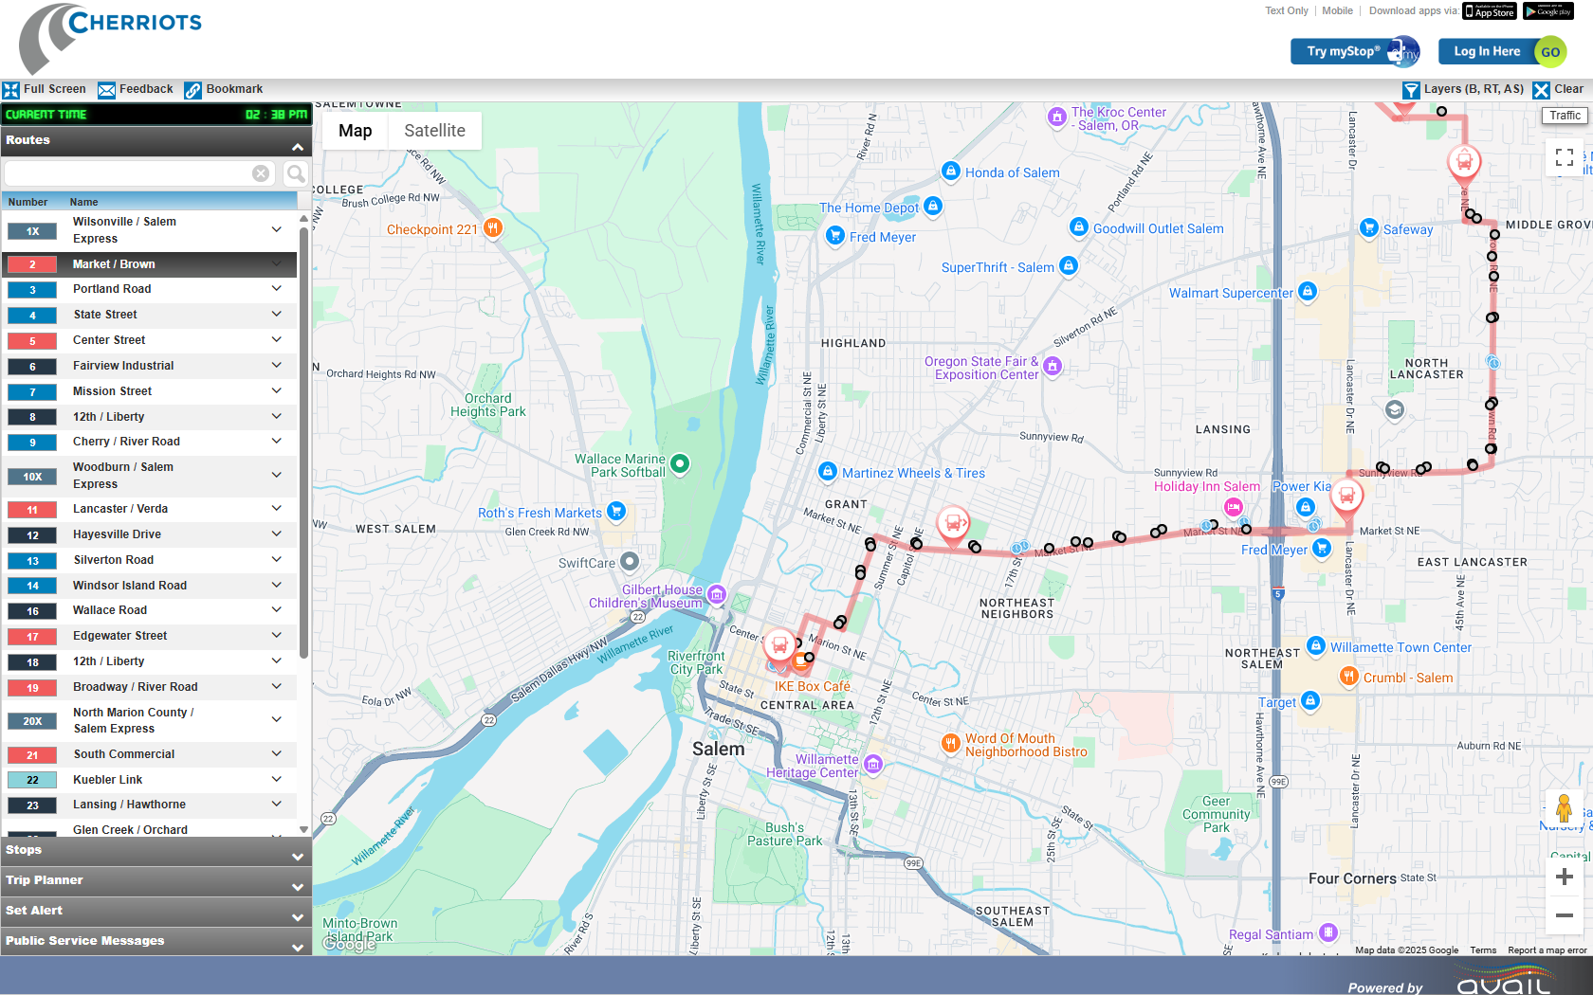Click the Clear map icon
Image resolution: width=1593 pixels, height=995 pixels.
pyautogui.click(x=1541, y=90)
